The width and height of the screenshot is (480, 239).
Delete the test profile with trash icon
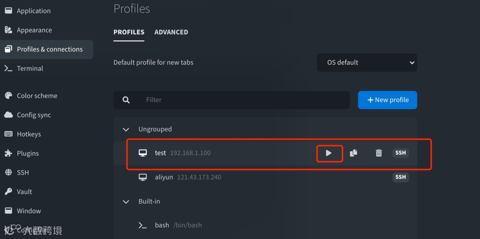(379, 153)
